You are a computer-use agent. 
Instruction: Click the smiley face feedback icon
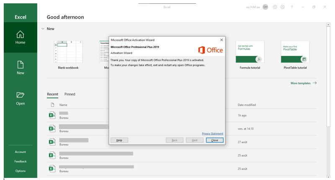tap(275, 7)
